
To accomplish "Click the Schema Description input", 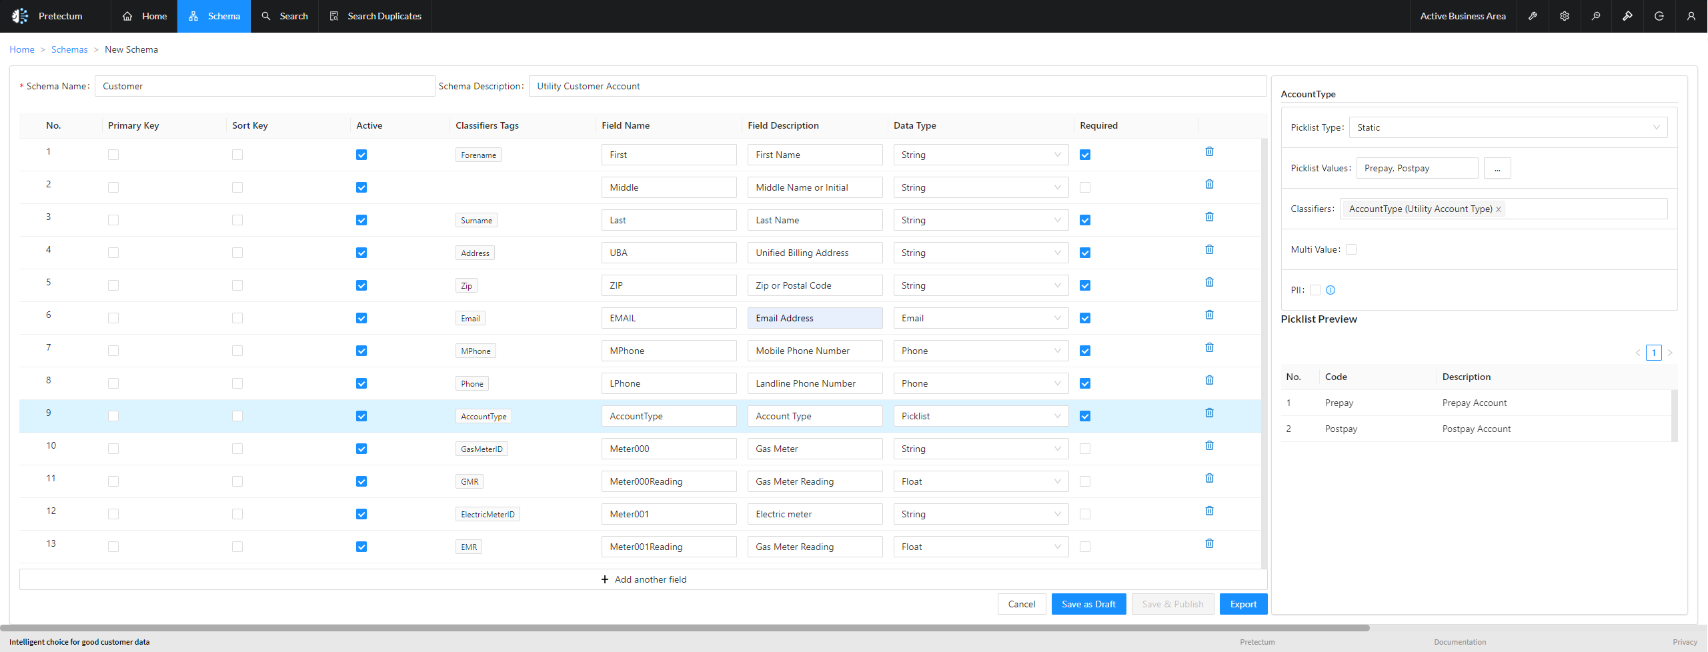I will (898, 86).
